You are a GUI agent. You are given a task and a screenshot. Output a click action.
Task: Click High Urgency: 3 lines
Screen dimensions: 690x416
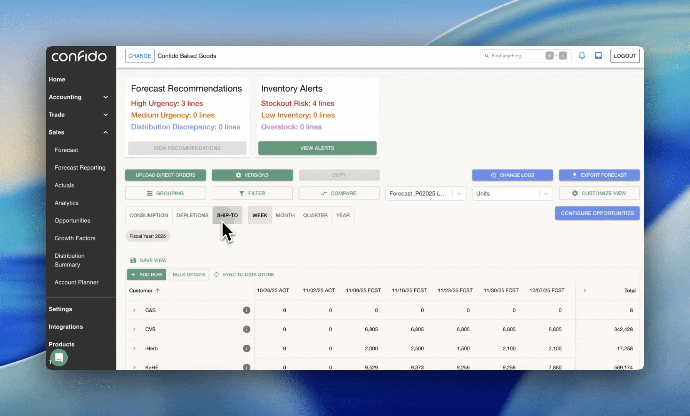coord(167,104)
